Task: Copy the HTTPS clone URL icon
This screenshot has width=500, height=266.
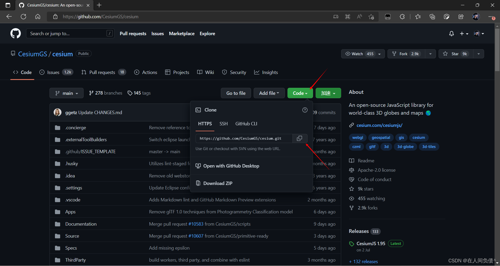Action: (x=300, y=138)
